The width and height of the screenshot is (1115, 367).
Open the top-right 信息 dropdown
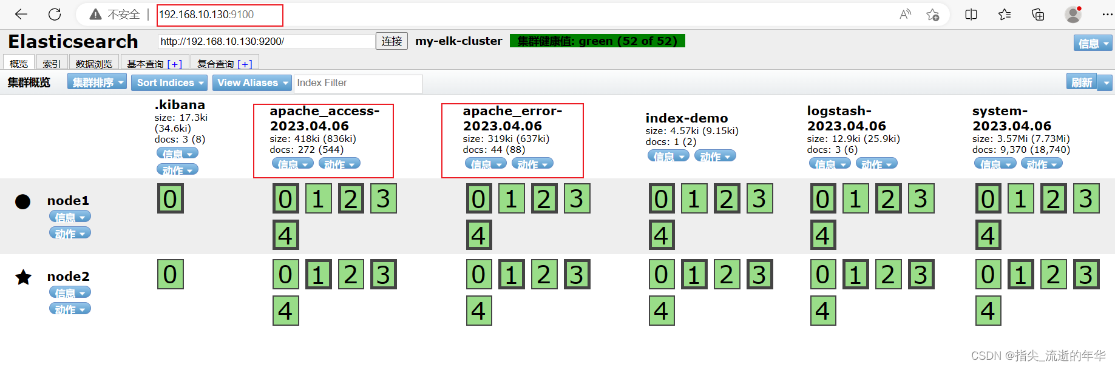(x=1093, y=43)
